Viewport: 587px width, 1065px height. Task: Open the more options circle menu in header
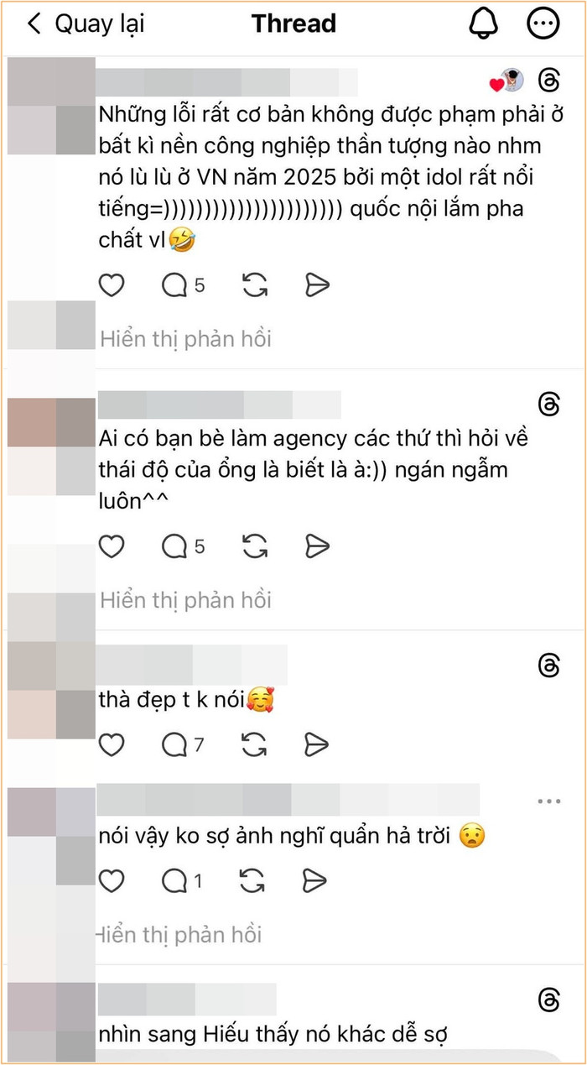pos(543,24)
